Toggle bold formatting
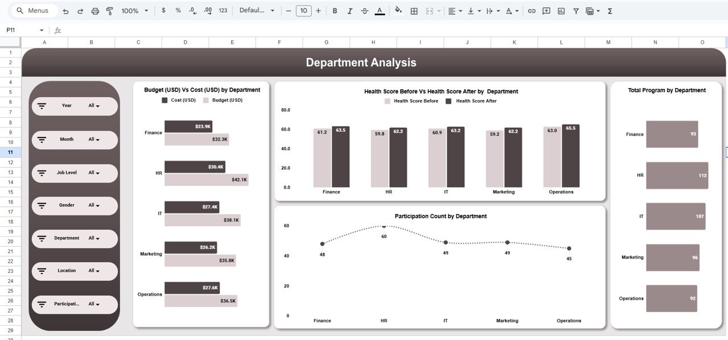This screenshot has width=728, height=340. tap(334, 11)
